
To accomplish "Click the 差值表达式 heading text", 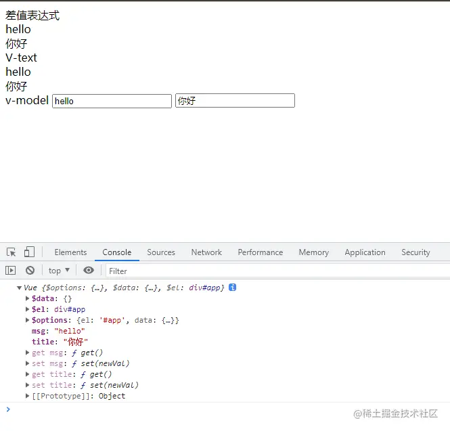I will [32, 16].
